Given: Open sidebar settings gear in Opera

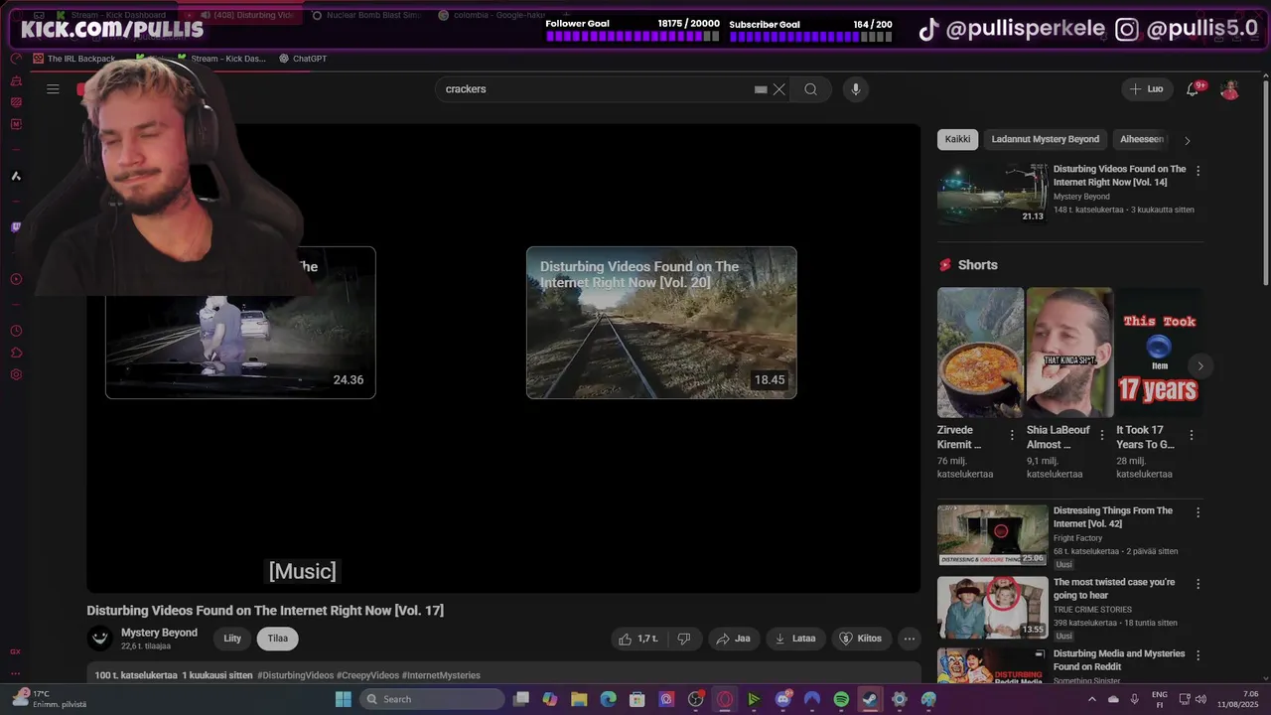Looking at the screenshot, I should [x=16, y=374].
